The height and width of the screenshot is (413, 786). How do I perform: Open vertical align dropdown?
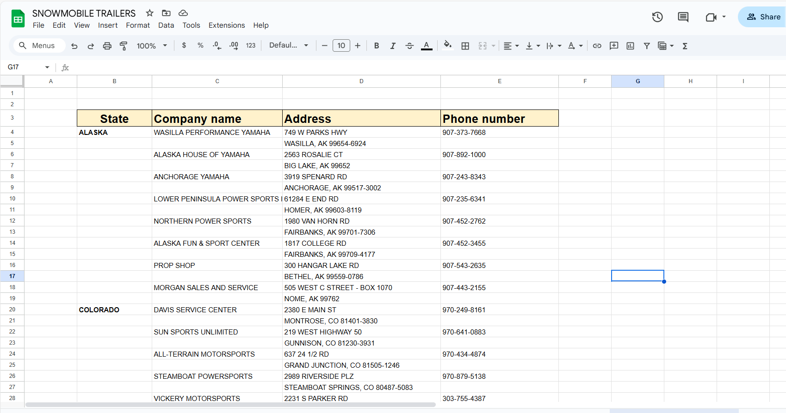(533, 46)
